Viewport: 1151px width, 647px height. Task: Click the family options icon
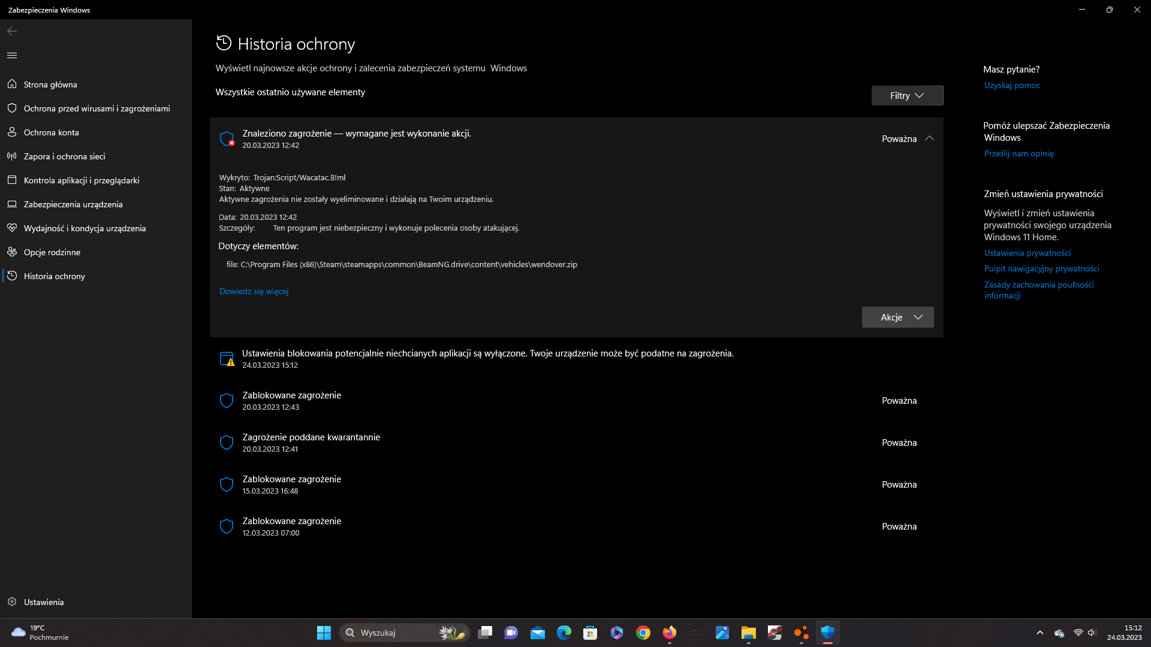12,252
